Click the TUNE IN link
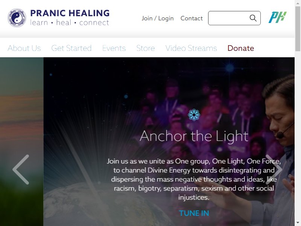Screen dimensions: 301x226 tap(194, 213)
